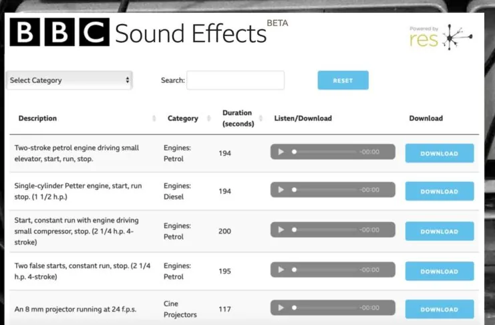Seek the two-stroke petrol engine audio slider
The width and height of the screenshot is (495, 325).
coord(325,152)
